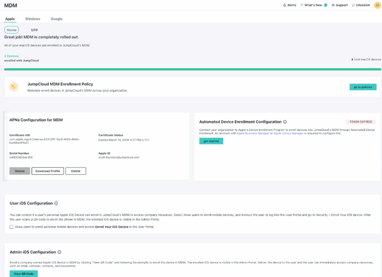Click the Checklist list icon

point(353,5)
